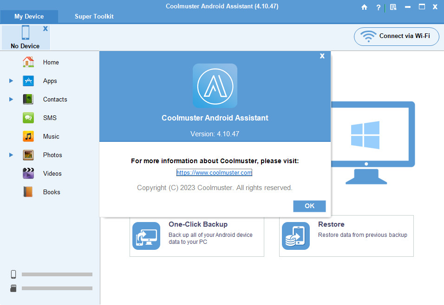
Task: Select Contacts in the sidebar
Action: pos(55,100)
